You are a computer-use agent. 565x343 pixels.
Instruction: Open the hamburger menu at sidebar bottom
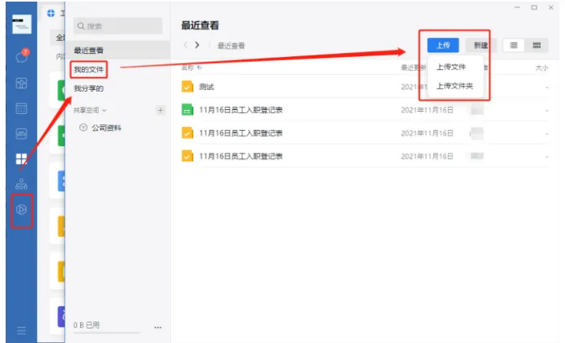tap(21, 330)
